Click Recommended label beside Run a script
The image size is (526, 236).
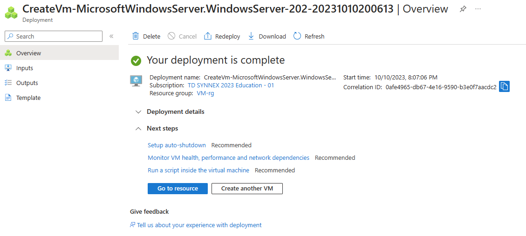275,170
